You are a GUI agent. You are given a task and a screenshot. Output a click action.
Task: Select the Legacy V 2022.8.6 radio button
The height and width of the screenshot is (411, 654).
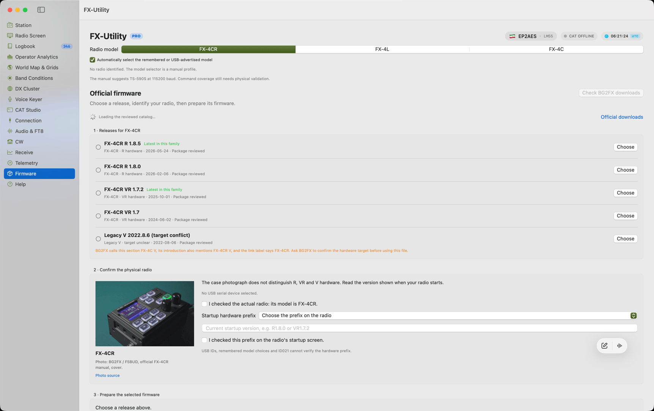pos(98,239)
